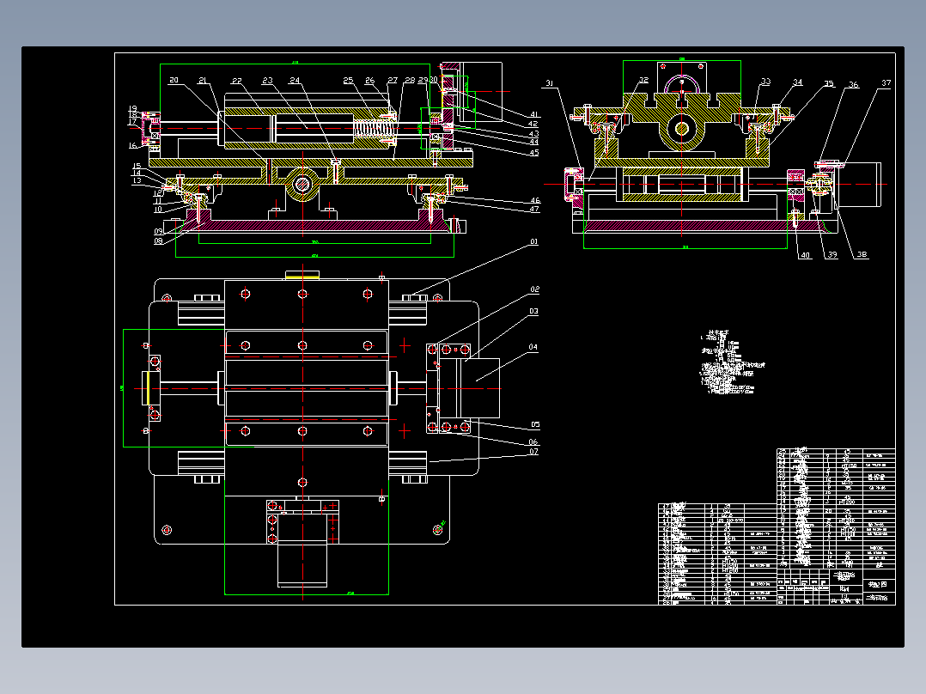The width and height of the screenshot is (926, 694).
Task: Click callout number 10
Action: pyautogui.click(x=158, y=210)
